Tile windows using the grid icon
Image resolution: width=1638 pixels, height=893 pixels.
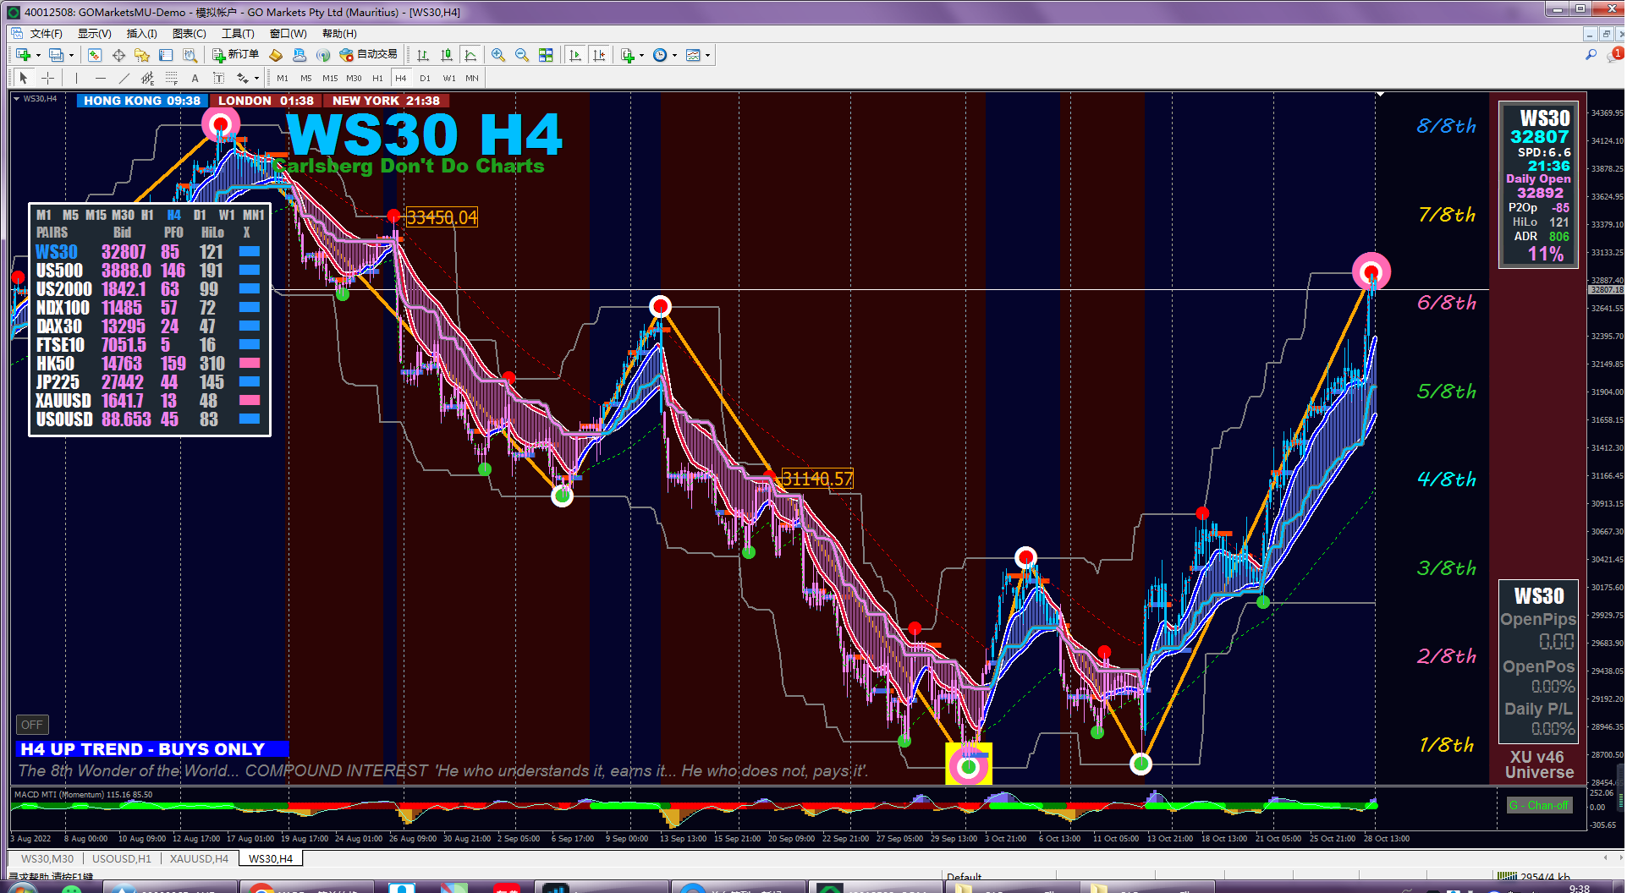pyautogui.click(x=546, y=55)
